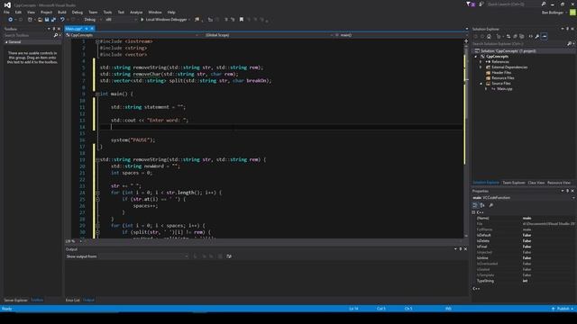Screen dimensions: 577x324
Task: Switch to Resource View tab
Action: point(559,183)
